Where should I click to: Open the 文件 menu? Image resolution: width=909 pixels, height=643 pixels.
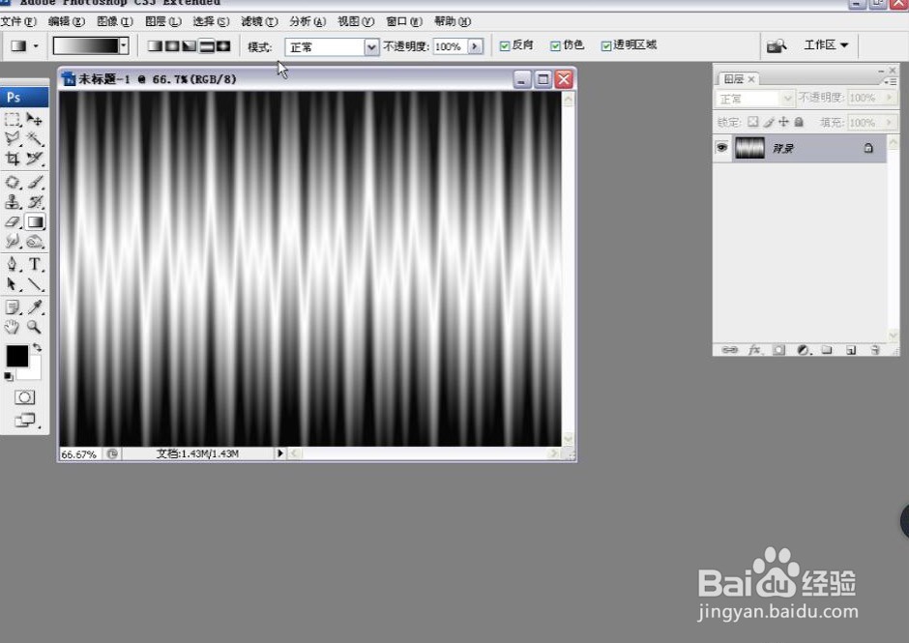[x=18, y=21]
